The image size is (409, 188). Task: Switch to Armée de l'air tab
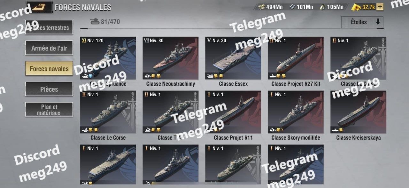pos(49,48)
